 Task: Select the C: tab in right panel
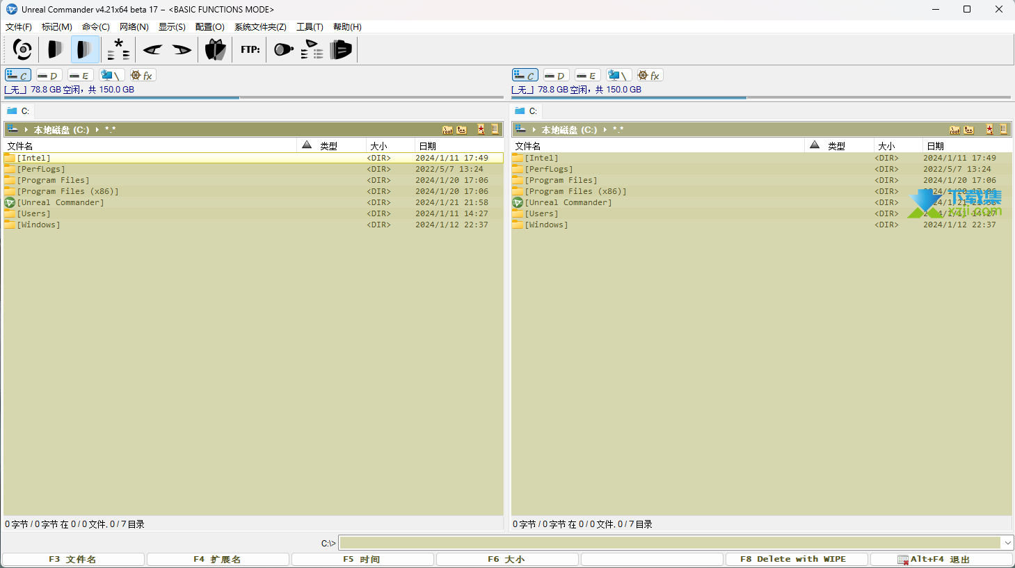coord(527,111)
